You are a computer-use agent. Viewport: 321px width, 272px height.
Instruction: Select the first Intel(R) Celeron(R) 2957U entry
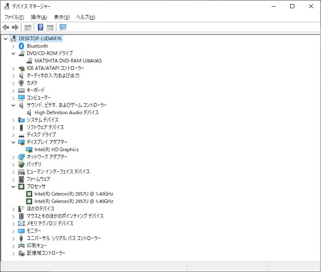74,194
